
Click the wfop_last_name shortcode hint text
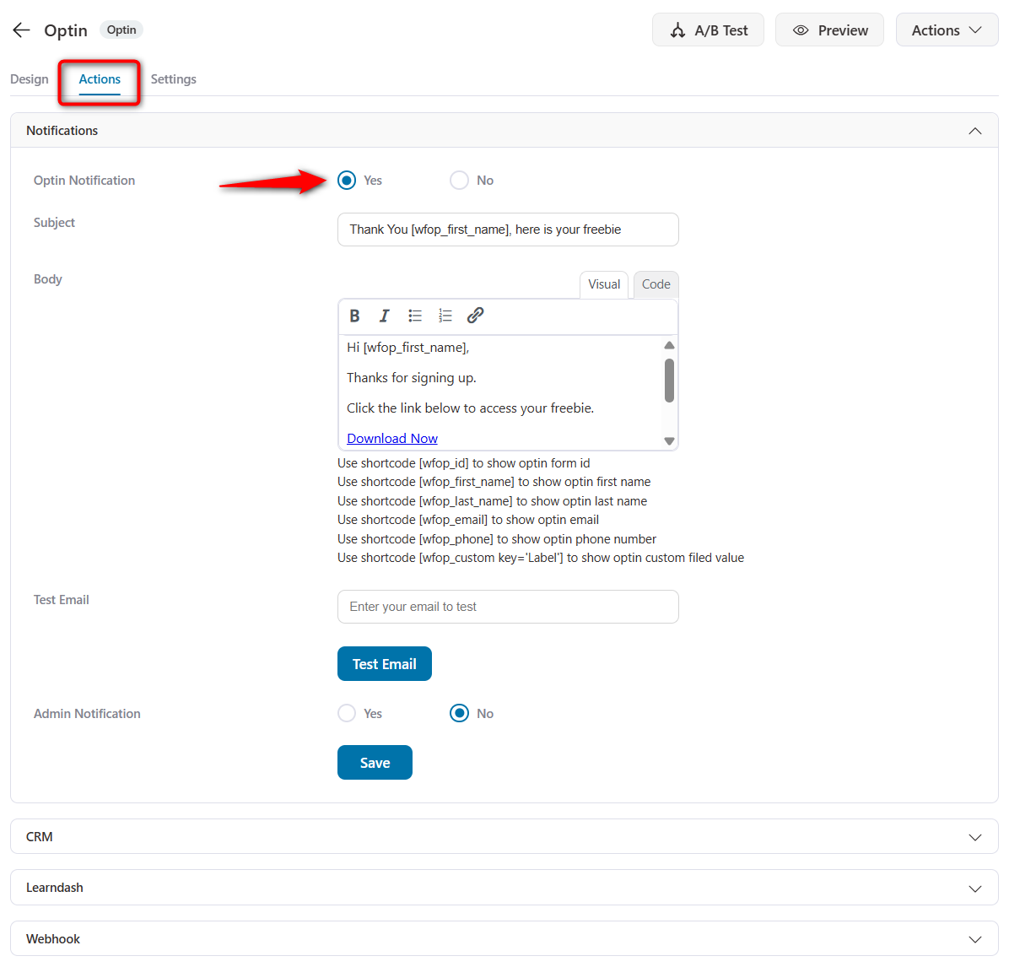[493, 501]
